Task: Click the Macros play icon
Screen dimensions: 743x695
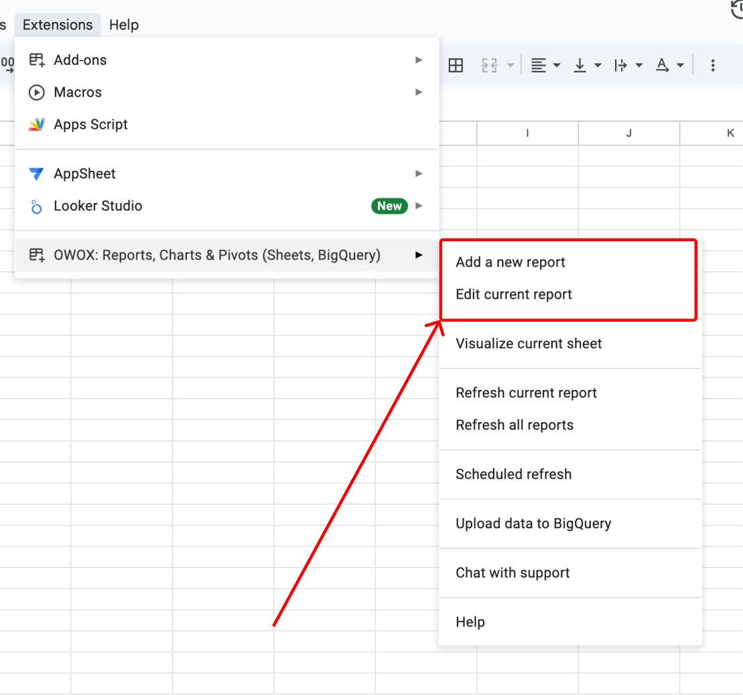Action: [x=36, y=92]
